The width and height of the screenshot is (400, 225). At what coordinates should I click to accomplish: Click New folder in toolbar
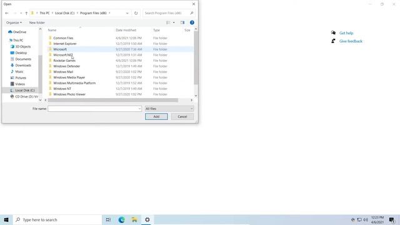[37, 22]
